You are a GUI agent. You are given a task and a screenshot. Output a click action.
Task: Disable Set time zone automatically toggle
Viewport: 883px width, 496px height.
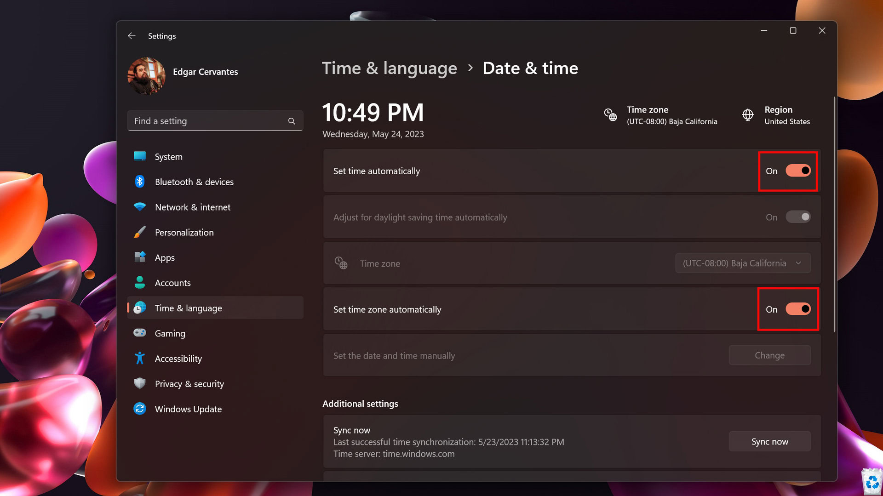(798, 309)
